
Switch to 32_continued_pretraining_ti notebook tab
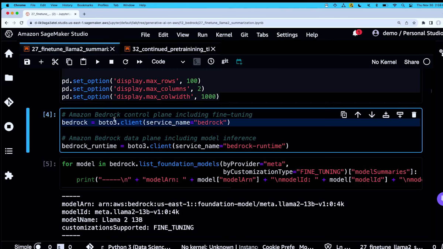pos(170,49)
